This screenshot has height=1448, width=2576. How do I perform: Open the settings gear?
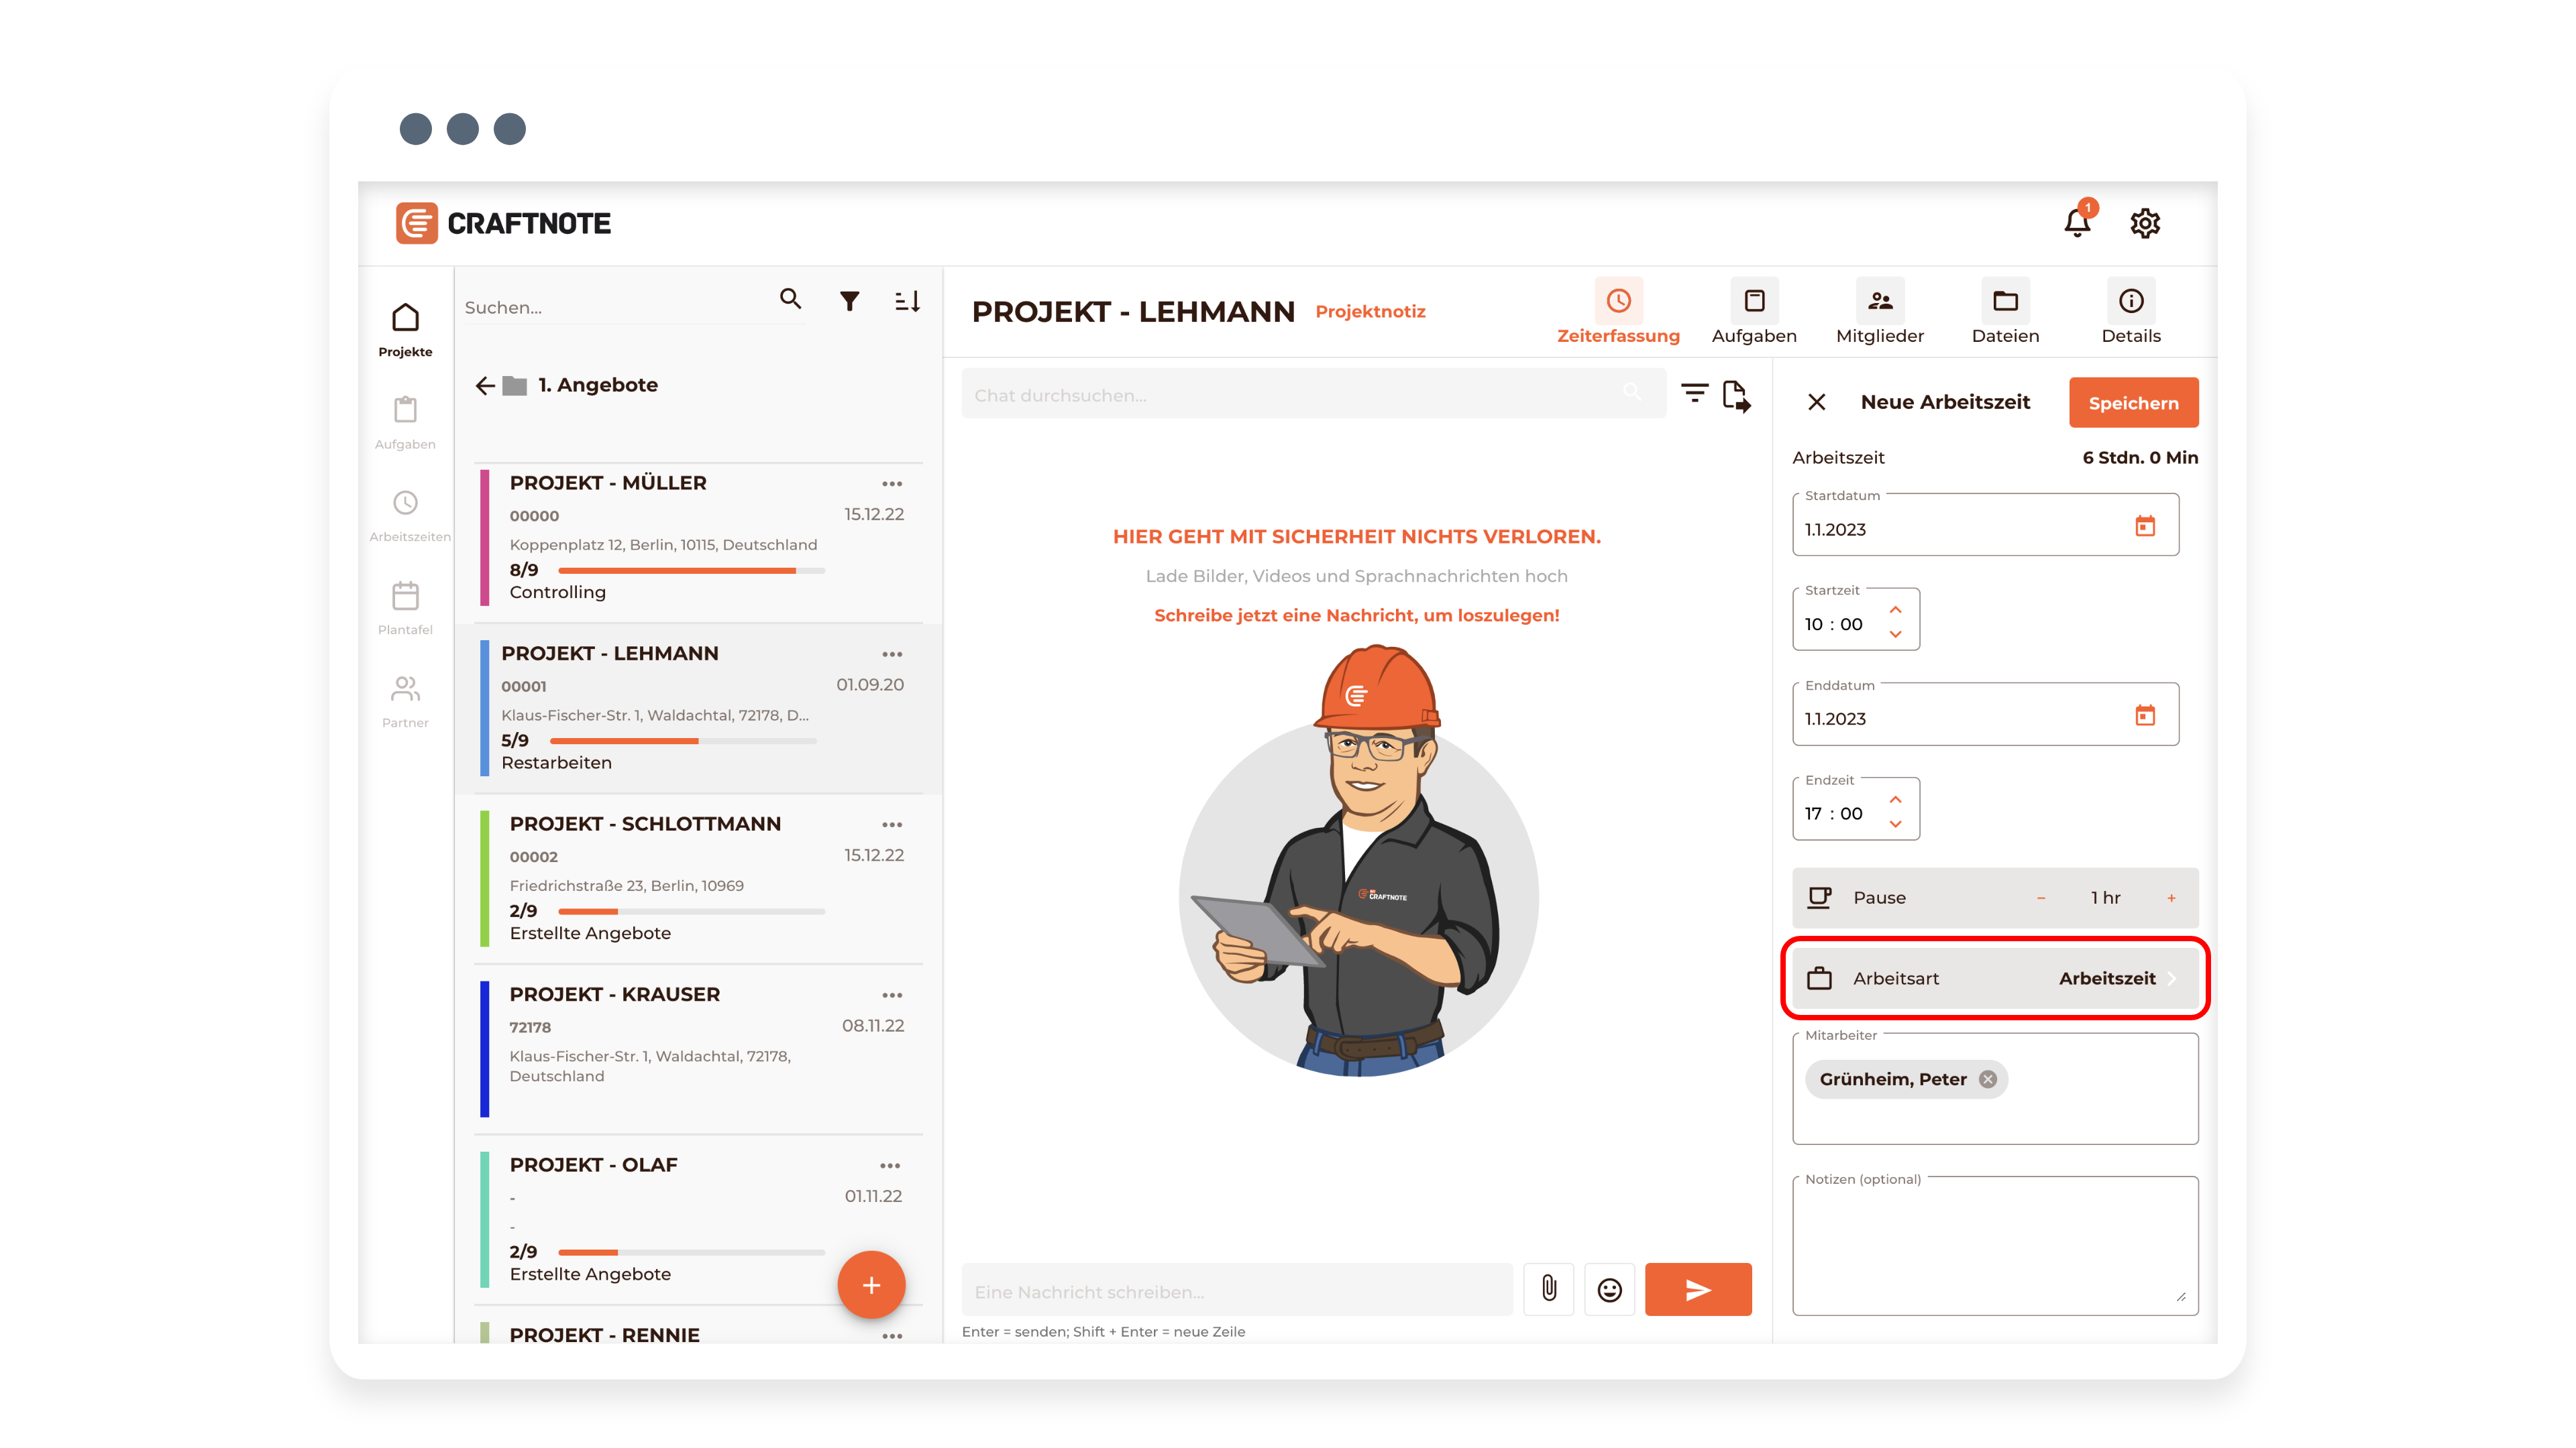(x=2145, y=223)
